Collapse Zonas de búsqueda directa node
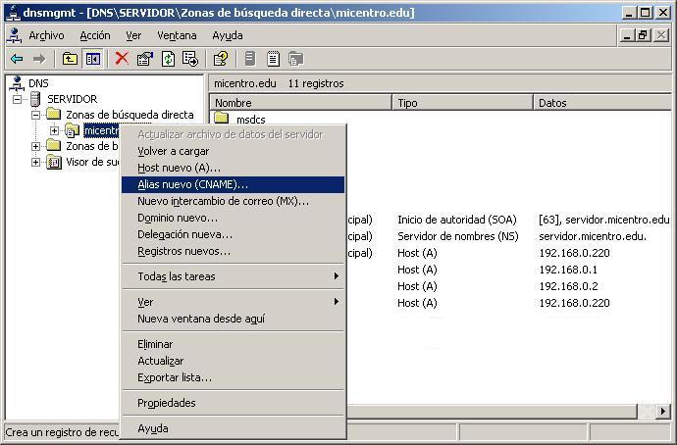 tap(36, 115)
